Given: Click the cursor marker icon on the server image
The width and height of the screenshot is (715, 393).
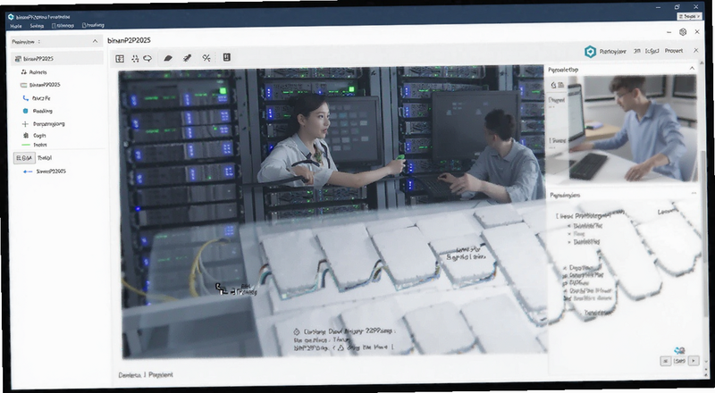Looking at the screenshot, I should tap(221, 288).
